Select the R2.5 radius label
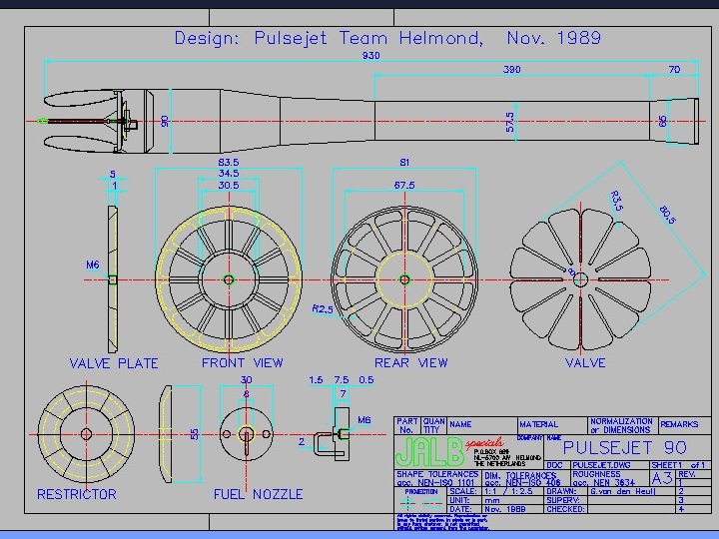This screenshot has height=539, width=719. click(x=323, y=309)
